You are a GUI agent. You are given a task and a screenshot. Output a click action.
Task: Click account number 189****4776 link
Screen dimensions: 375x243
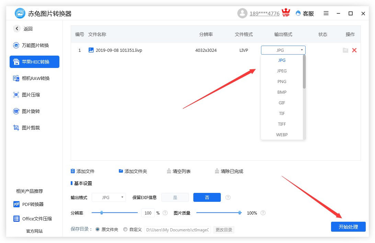pos(264,14)
